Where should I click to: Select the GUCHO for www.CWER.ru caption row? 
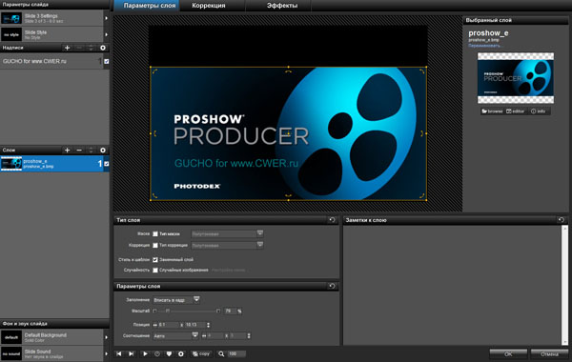[x=54, y=61]
